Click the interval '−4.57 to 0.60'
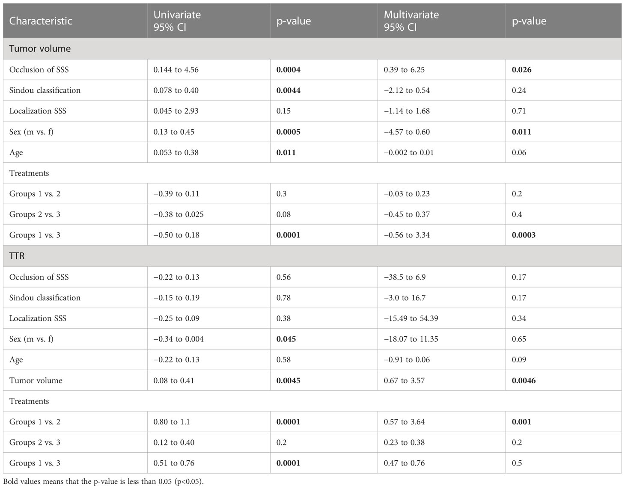Screen dimensions: 625x489 (x=407, y=132)
